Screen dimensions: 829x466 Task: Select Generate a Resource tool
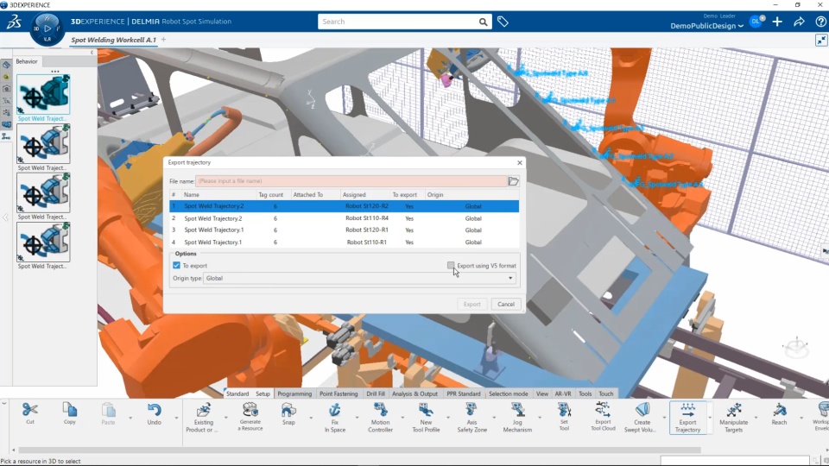[x=250, y=416]
